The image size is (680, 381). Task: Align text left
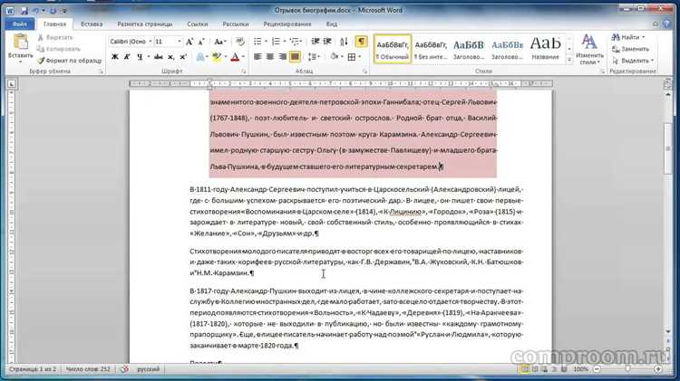pyautogui.click(x=257, y=57)
